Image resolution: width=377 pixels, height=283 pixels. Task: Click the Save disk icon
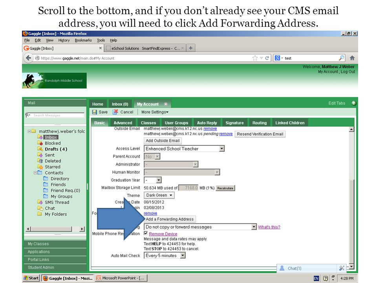(95, 112)
